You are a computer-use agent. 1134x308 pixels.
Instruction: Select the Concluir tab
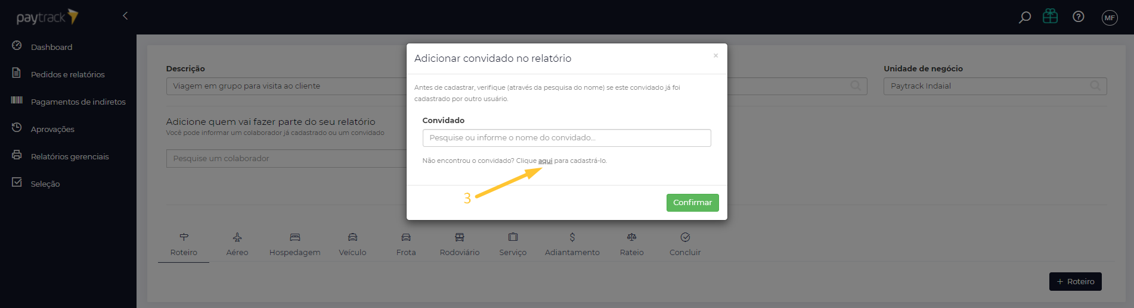coord(685,245)
